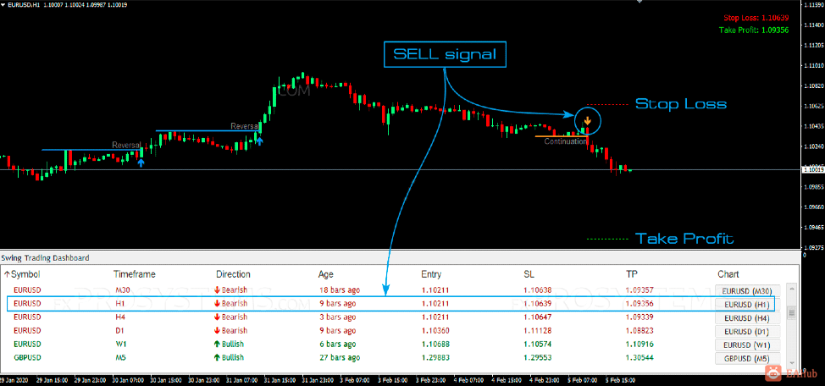Select the W1 timeframe cell
This screenshot has height=386, width=825.
click(120, 345)
